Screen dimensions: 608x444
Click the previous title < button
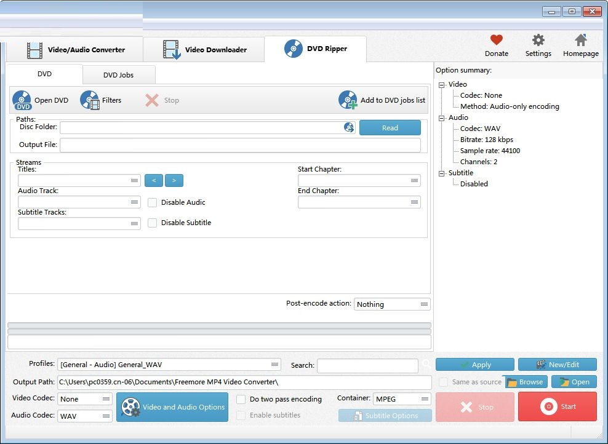coord(154,181)
